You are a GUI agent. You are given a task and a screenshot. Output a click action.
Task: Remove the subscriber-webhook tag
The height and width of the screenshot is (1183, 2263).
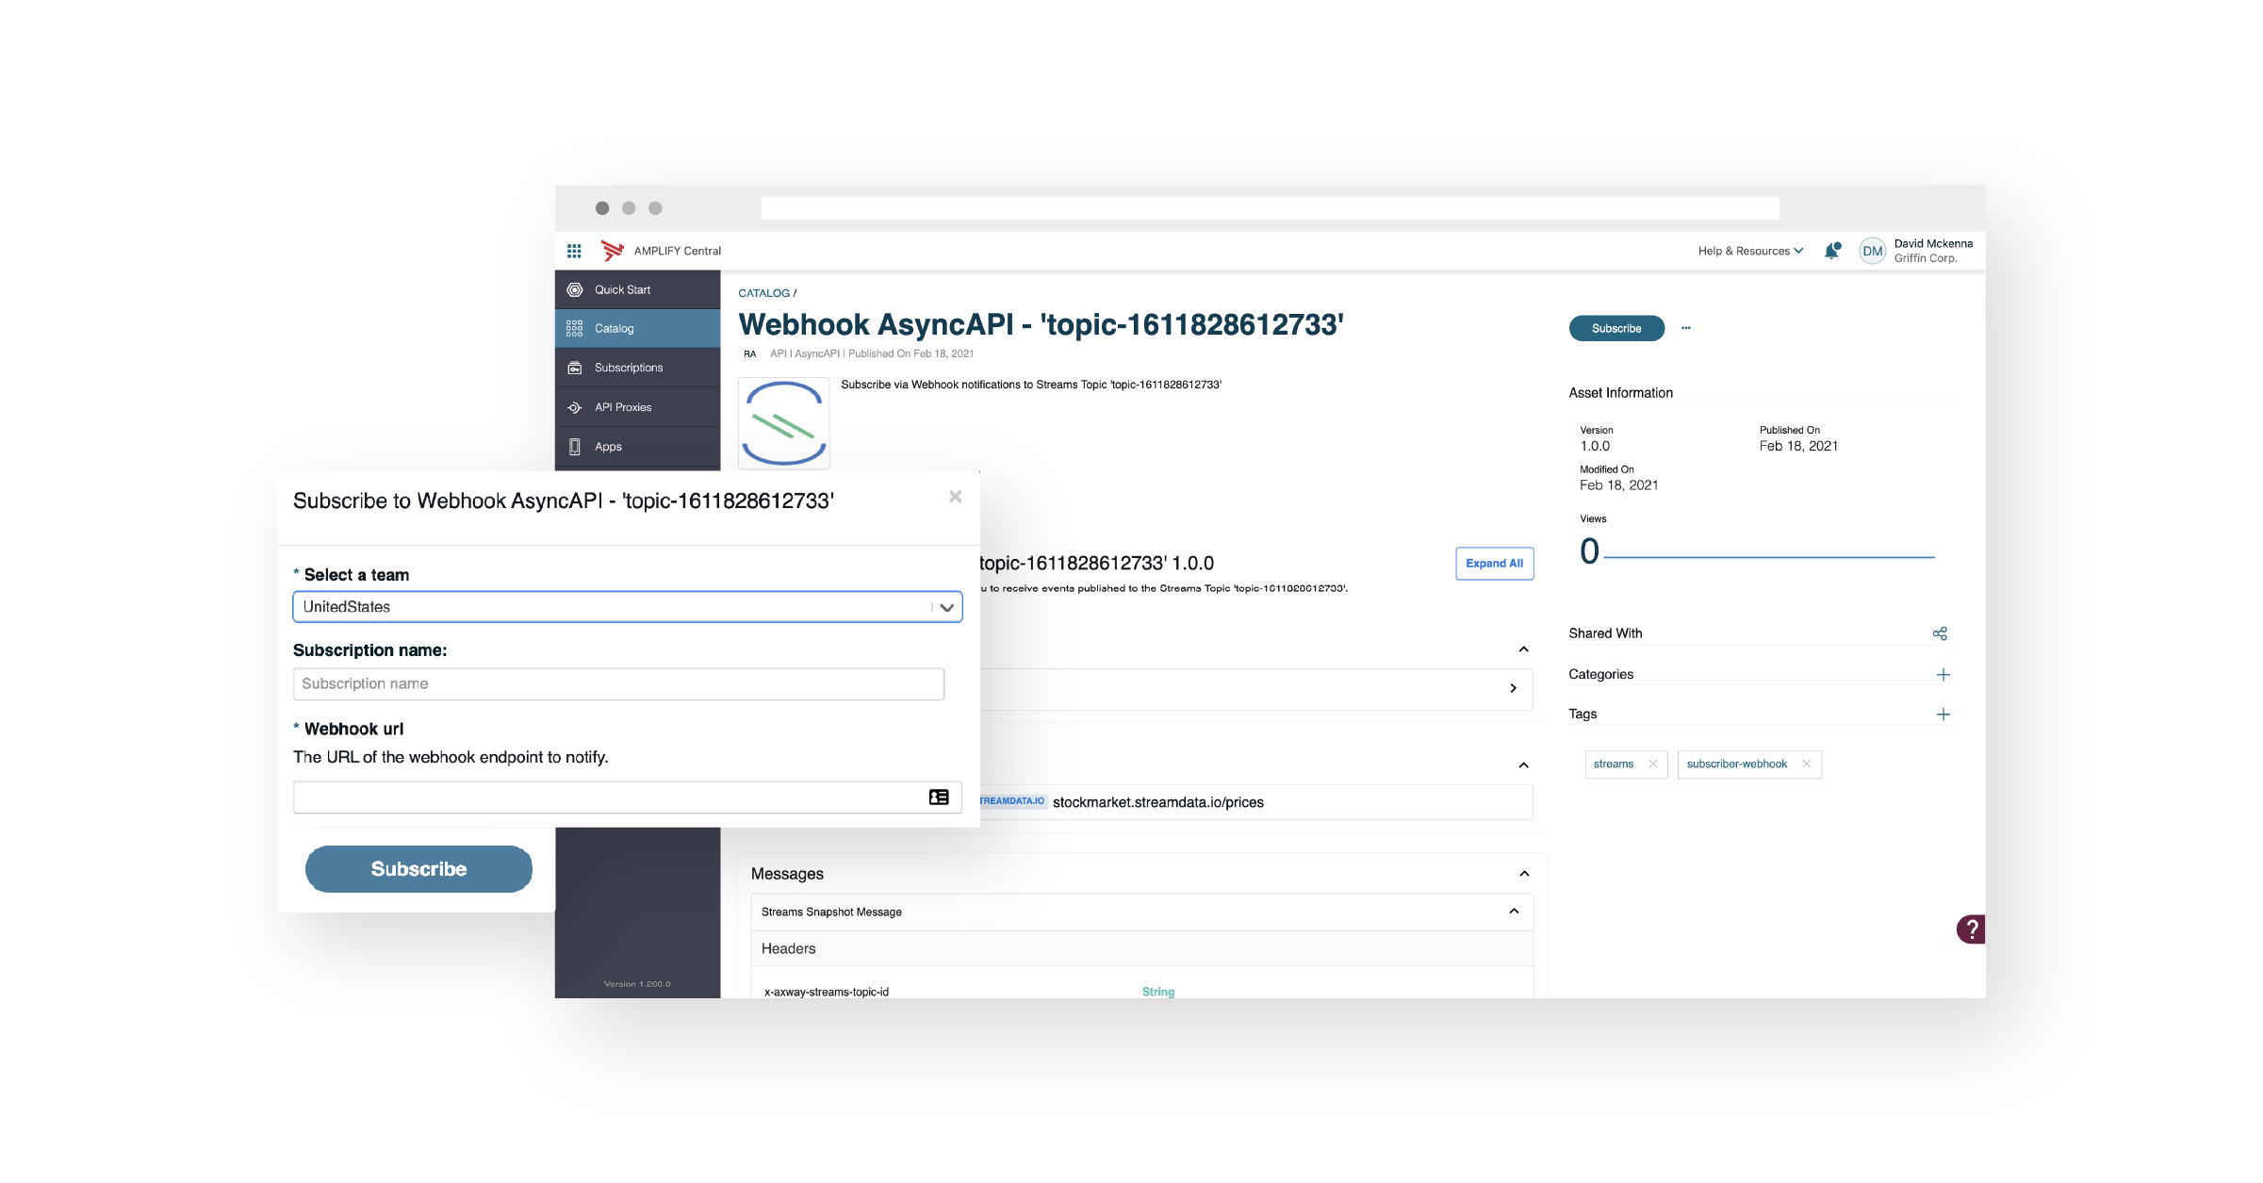1806,764
